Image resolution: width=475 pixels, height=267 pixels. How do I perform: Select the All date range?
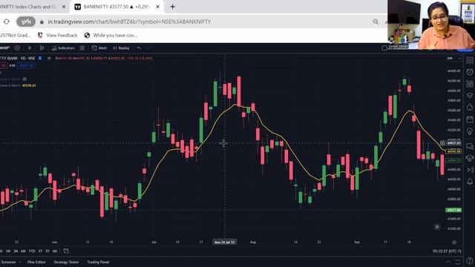pos(55,251)
